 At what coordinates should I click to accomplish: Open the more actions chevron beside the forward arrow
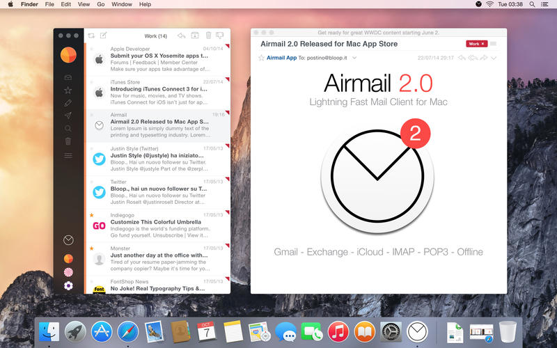494,58
